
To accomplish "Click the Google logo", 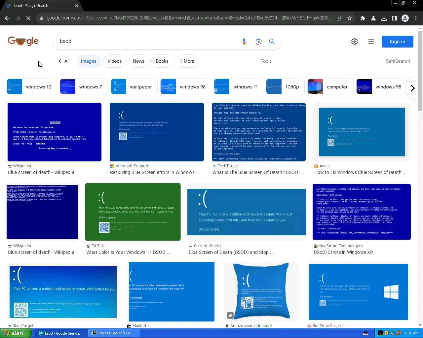I will click(x=23, y=41).
